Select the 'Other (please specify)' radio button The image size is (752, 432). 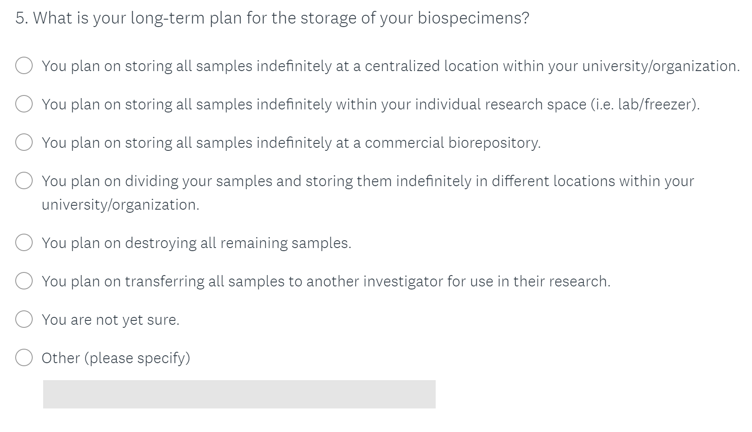point(24,358)
